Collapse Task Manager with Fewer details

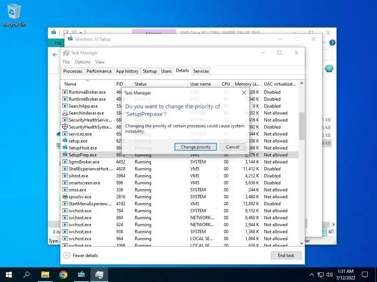[81, 256]
